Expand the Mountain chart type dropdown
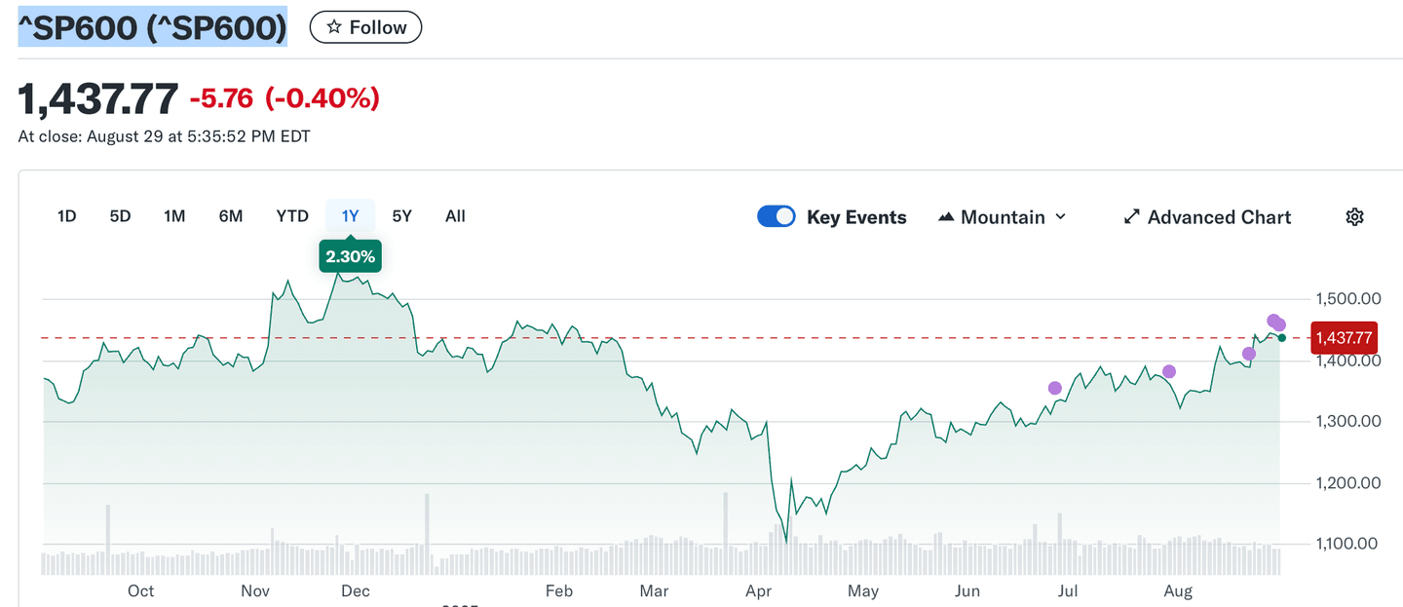1403x607 pixels. click(x=1060, y=217)
